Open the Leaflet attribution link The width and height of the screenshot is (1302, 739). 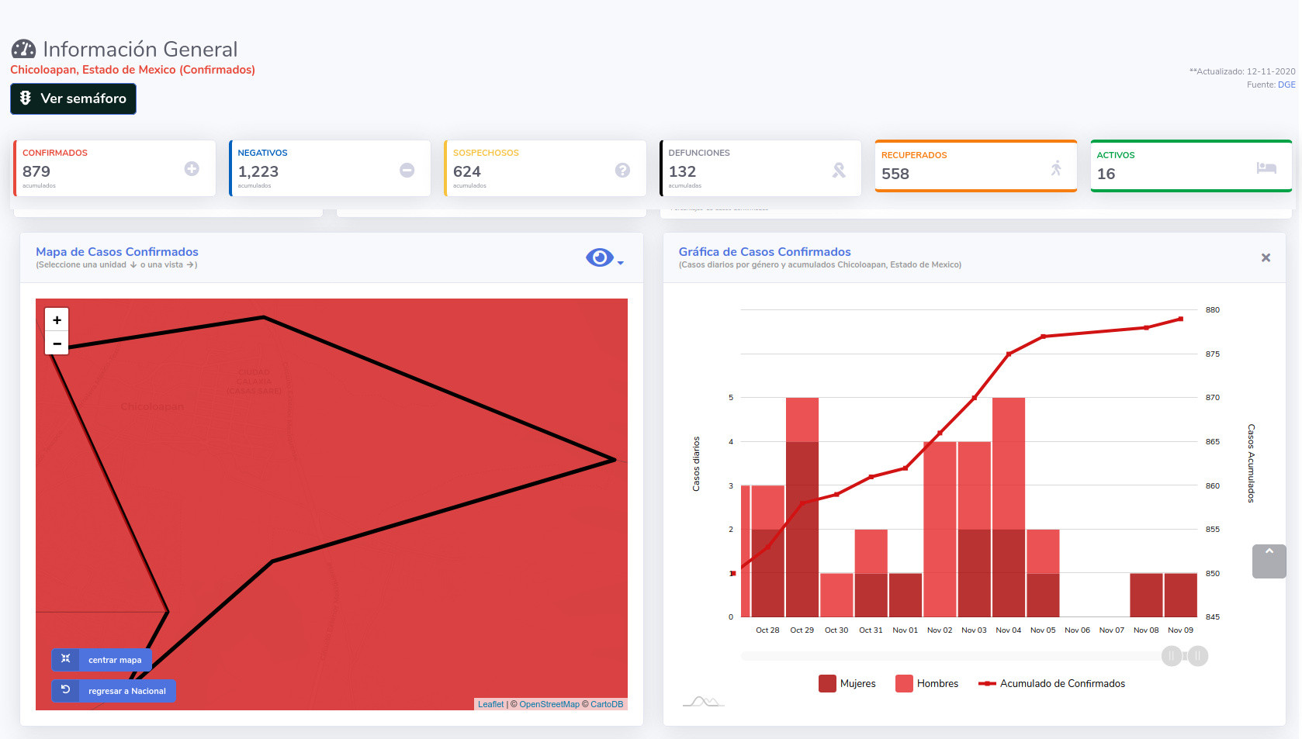pos(490,704)
